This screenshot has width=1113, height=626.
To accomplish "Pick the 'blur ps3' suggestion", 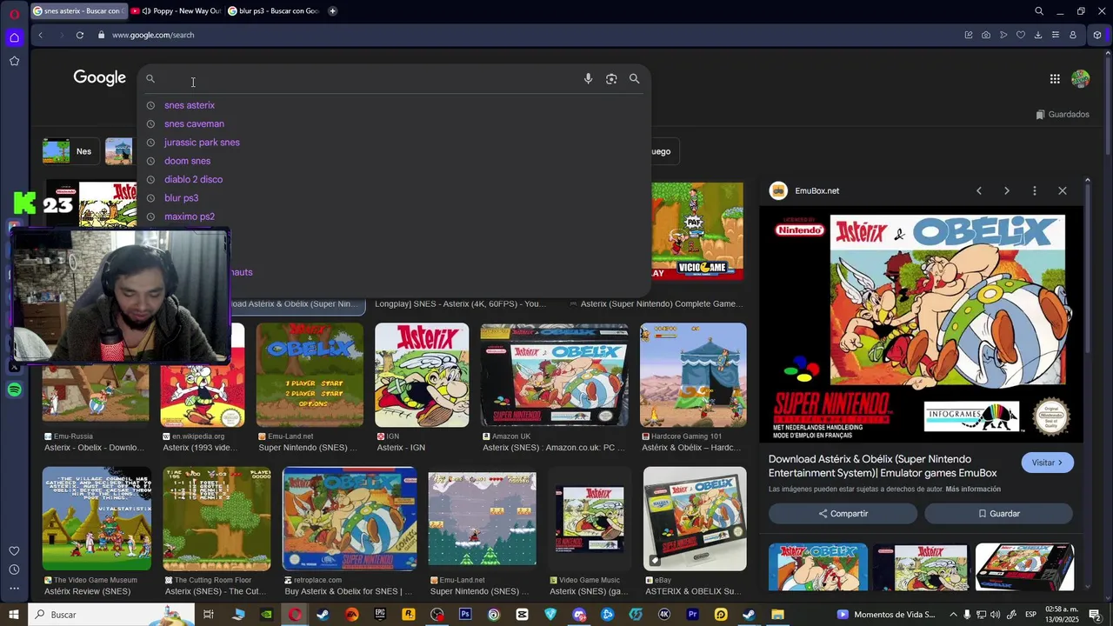I will [x=181, y=198].
